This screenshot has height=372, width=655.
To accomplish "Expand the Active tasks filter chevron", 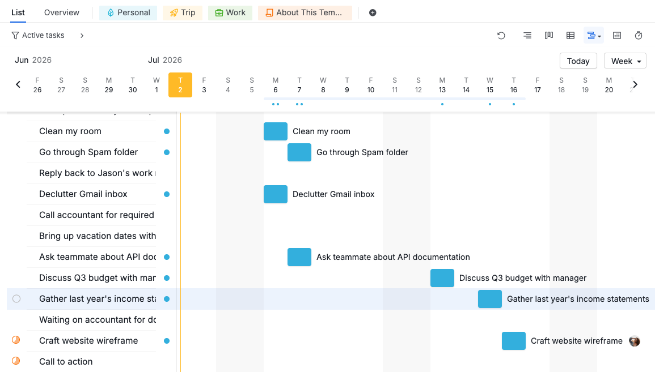I will (82, 36).
